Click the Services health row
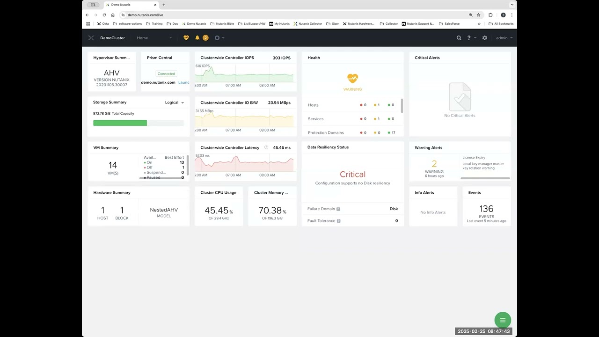The width and height of the screenshot is (599, 337). click(x=352, y=119)
